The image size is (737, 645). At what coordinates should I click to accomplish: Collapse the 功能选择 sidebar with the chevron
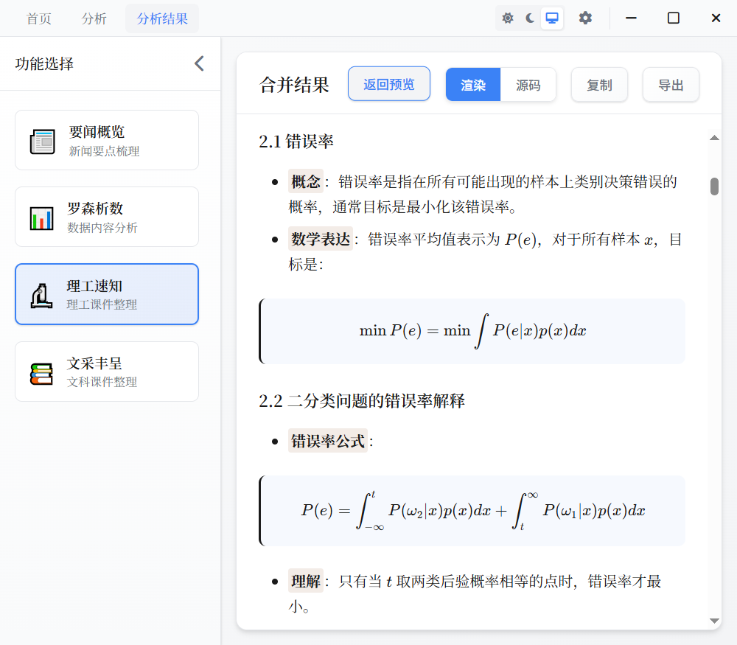[198, 63]
